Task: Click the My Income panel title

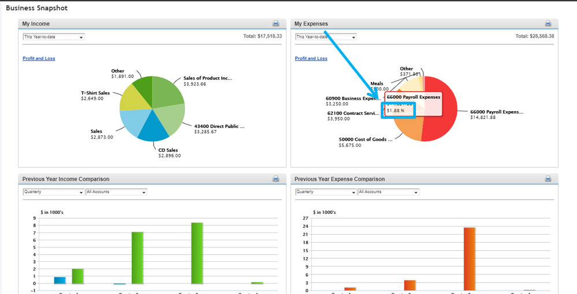Action: click(36, 24)
